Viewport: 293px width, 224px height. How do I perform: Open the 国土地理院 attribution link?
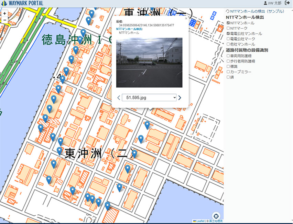click(x=216, y=221)
